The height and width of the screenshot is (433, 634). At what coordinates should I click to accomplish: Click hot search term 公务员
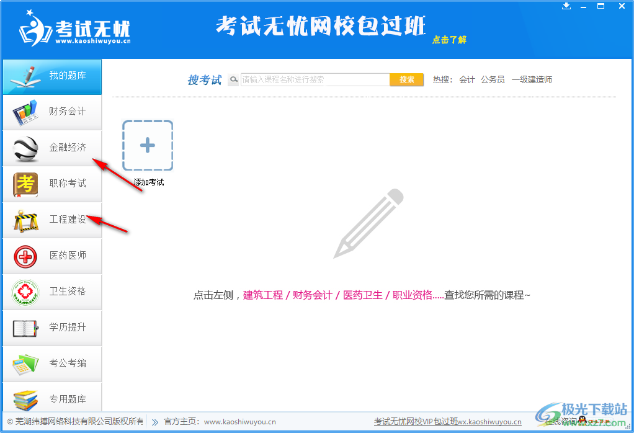493,79
